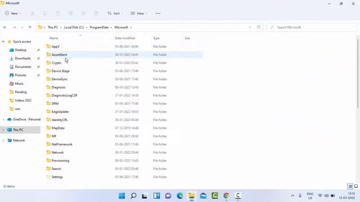
Task: Expand address bar history dropdown
Action: tap(250, 27)
